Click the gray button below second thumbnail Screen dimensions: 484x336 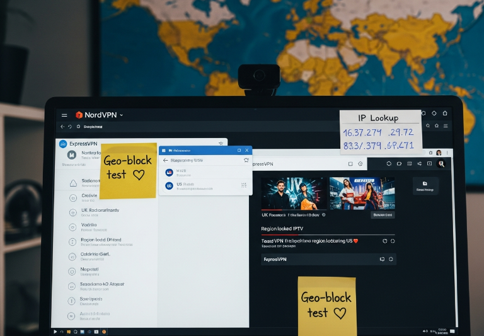click(x=383, y=215)
